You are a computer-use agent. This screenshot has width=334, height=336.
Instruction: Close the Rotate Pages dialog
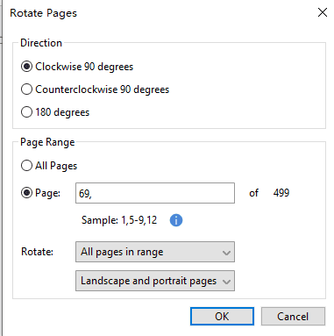[x=323, y=12]
